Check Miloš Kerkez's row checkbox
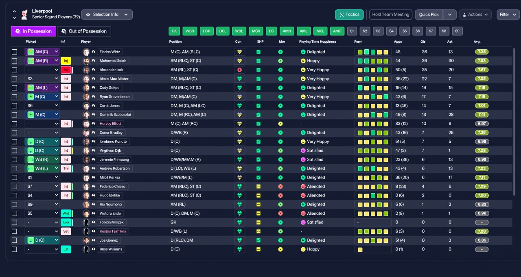Viewport: 521px width, 277px height. click(15, 178)
